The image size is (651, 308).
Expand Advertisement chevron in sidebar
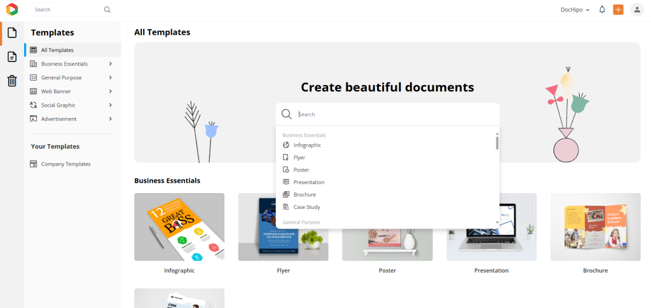(x=111, y=119)
